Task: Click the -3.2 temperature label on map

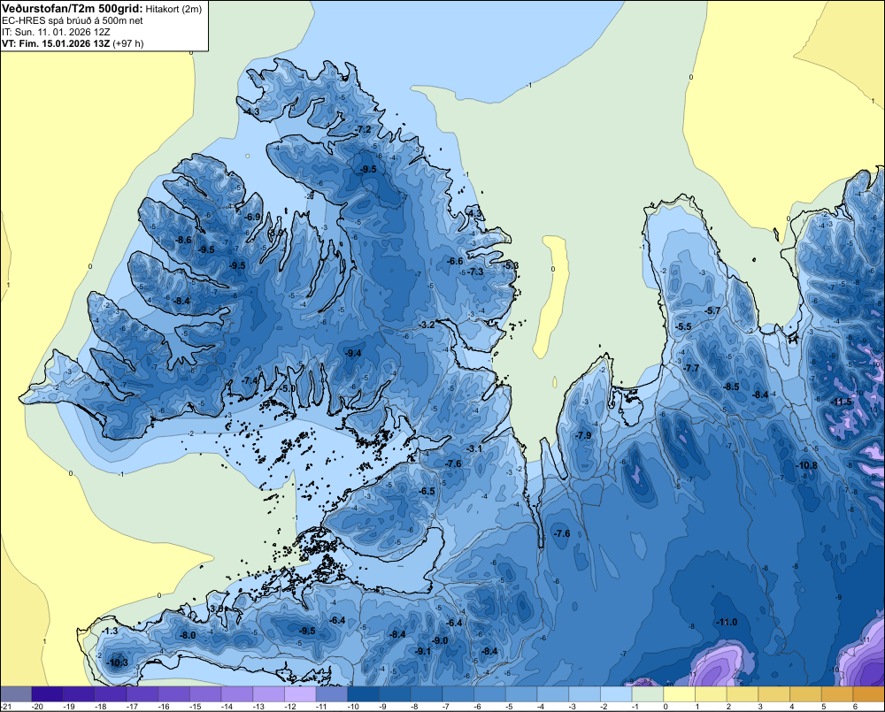Action: coord(427,325)
